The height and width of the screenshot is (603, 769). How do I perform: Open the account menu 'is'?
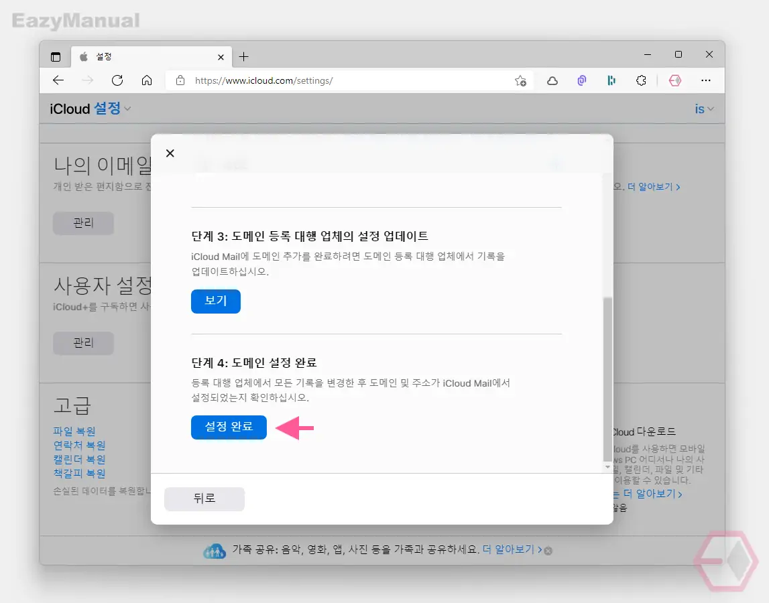click(704, 109)
